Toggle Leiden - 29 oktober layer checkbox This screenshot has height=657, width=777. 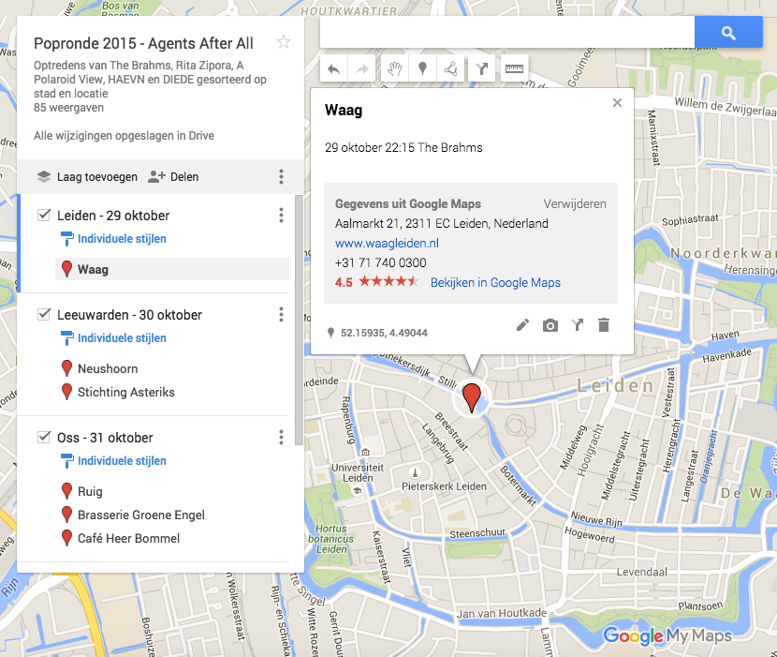44,215
